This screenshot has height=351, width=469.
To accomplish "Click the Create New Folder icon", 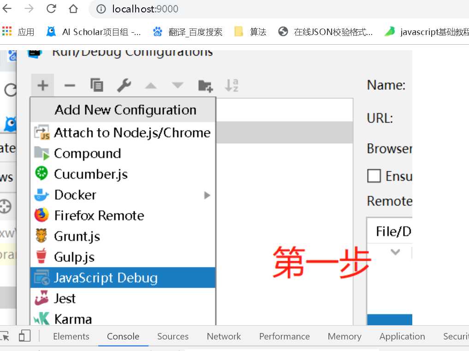I will coord(206,86).
